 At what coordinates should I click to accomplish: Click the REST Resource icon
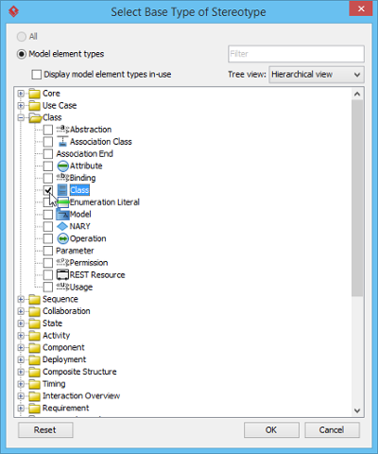pyautogui.click(x=62, y=274)
